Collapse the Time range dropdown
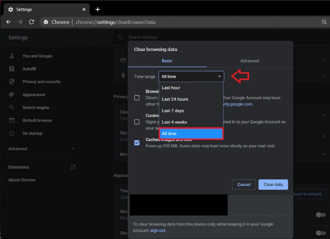The height and width of the screenshot is (239, 330). coord(191,77)
